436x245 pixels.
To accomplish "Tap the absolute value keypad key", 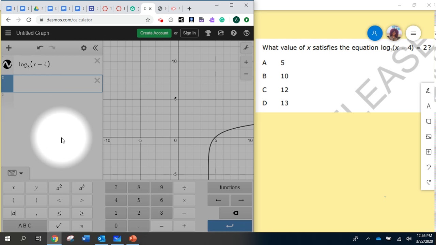I will click(14, 213).
